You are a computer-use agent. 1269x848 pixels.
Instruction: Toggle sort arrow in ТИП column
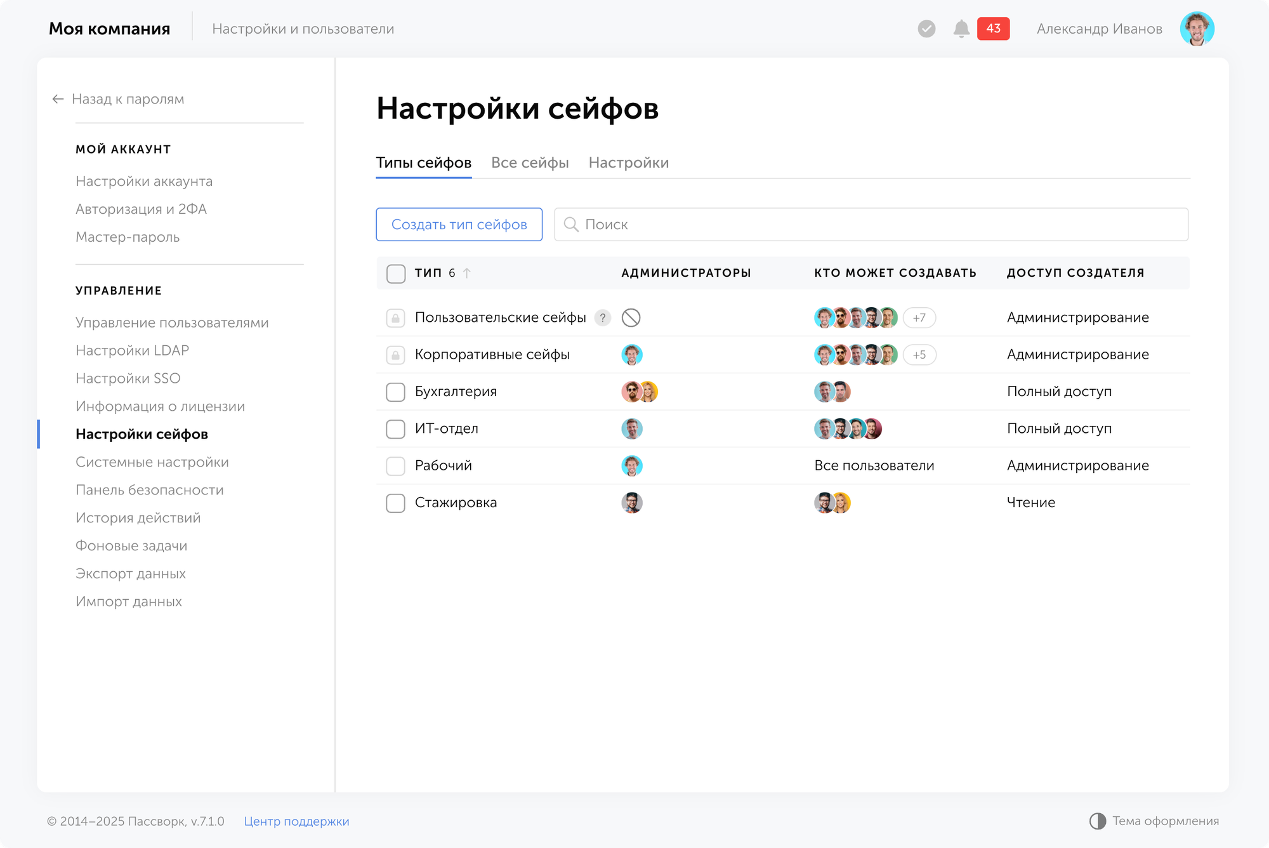(467, 273)
